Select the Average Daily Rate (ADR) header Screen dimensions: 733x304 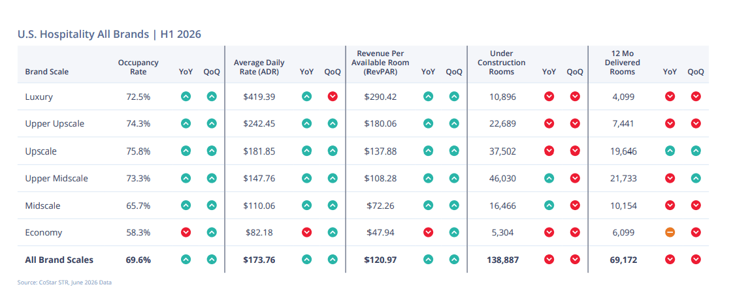click(x=259, y=67)
